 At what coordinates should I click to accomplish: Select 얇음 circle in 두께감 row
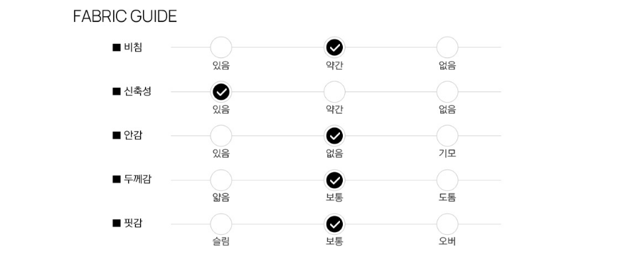tap(221, 180)
